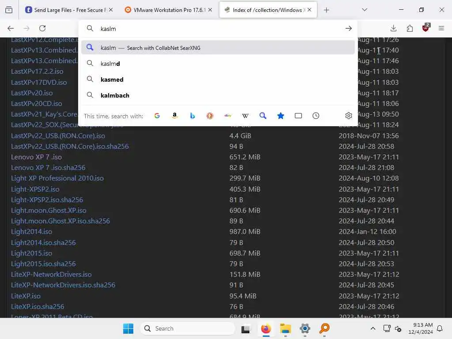Choose the 'kasmed' search suggestion
This screenshot has width=452, height=339.
[218, 79]
